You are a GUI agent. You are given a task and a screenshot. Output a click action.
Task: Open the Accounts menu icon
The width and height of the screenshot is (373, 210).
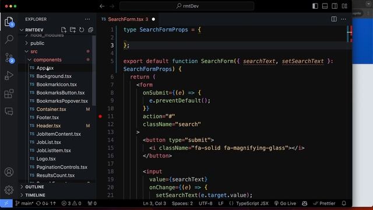[x=9, y=172]
